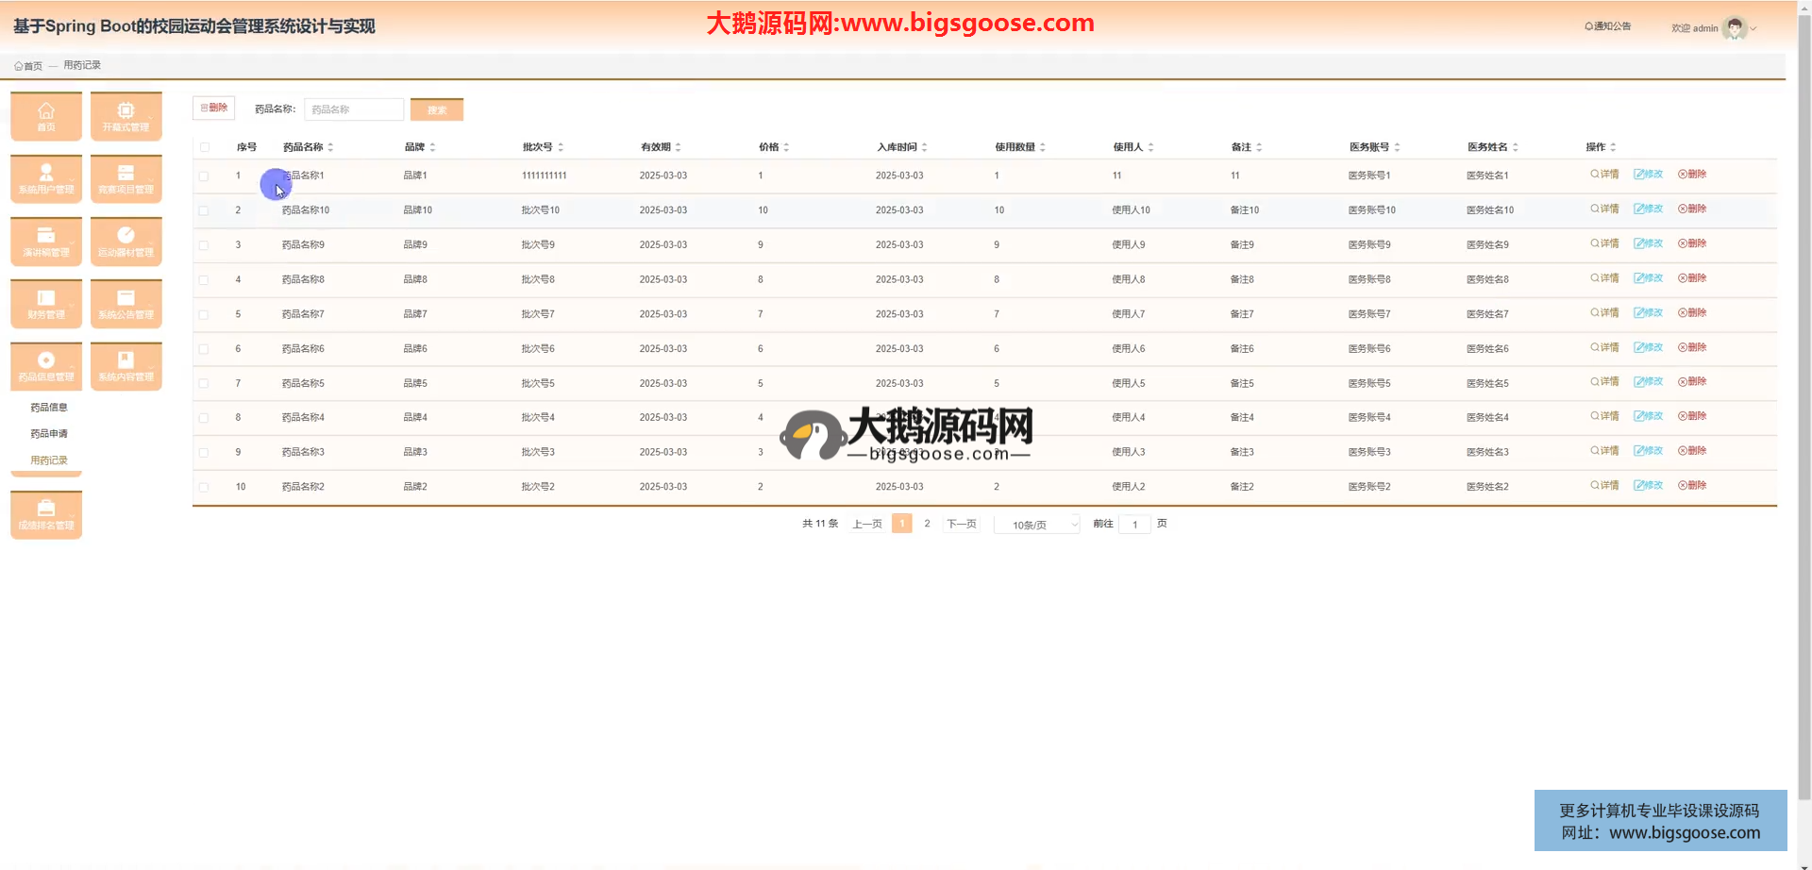Select 药品信息 in the sidebar submenu
The image size is (1812, 870).
coord(49,408)
